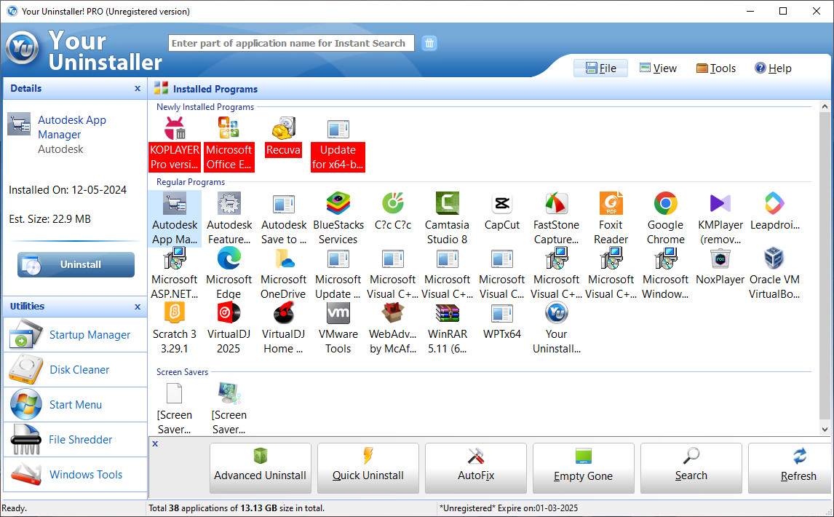834x517 pixels.
Task: Refresh the installed programs list
Action: click(798, 468)
